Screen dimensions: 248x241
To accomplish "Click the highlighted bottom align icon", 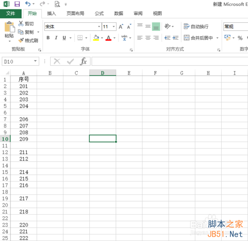I will click(156, 26).
